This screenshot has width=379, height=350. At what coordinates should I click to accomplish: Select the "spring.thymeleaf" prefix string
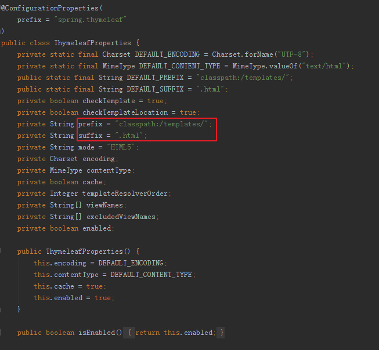(90, 20)
